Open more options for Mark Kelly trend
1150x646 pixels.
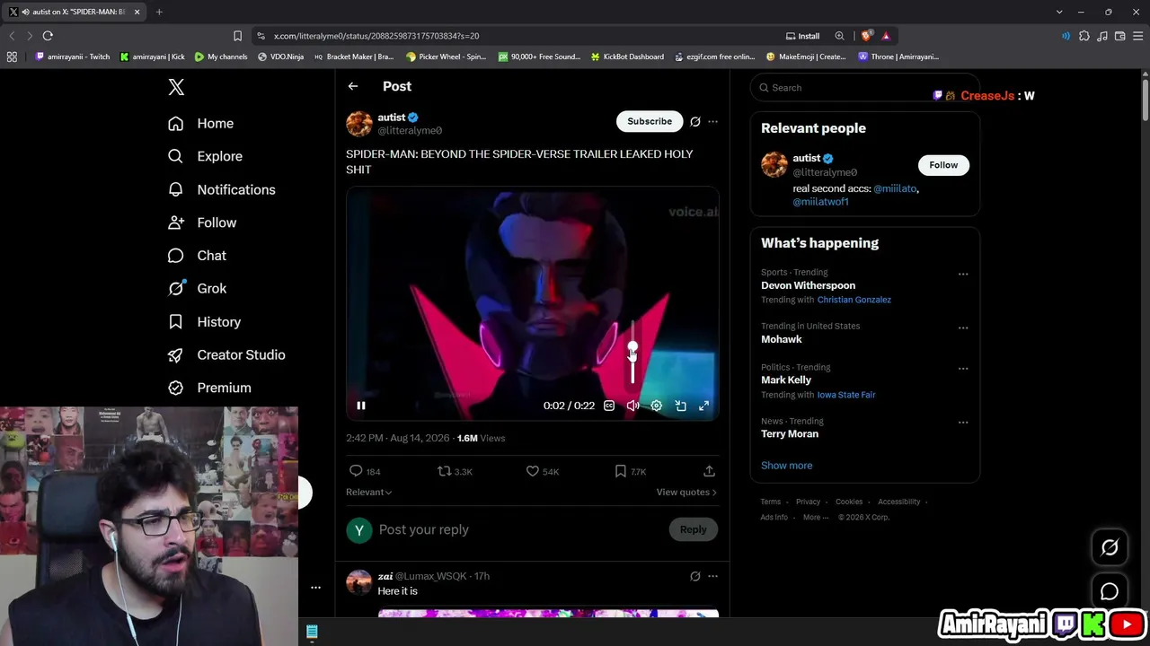tap(963, 369)
